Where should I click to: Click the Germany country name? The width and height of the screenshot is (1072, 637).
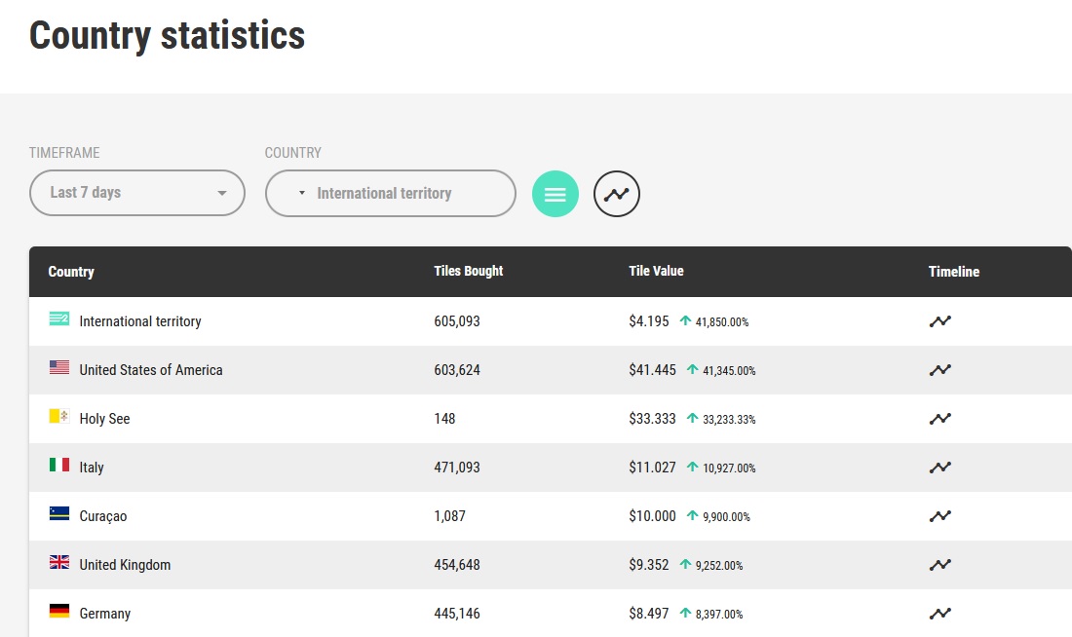click(104, 614)
